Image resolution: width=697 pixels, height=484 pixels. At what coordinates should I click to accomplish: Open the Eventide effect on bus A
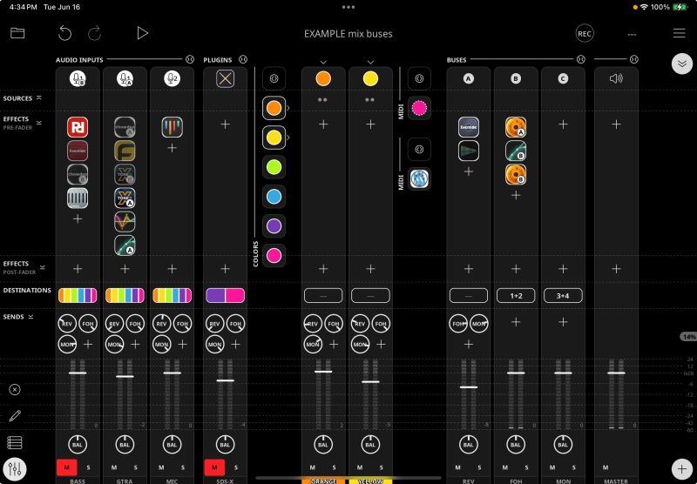469,127
